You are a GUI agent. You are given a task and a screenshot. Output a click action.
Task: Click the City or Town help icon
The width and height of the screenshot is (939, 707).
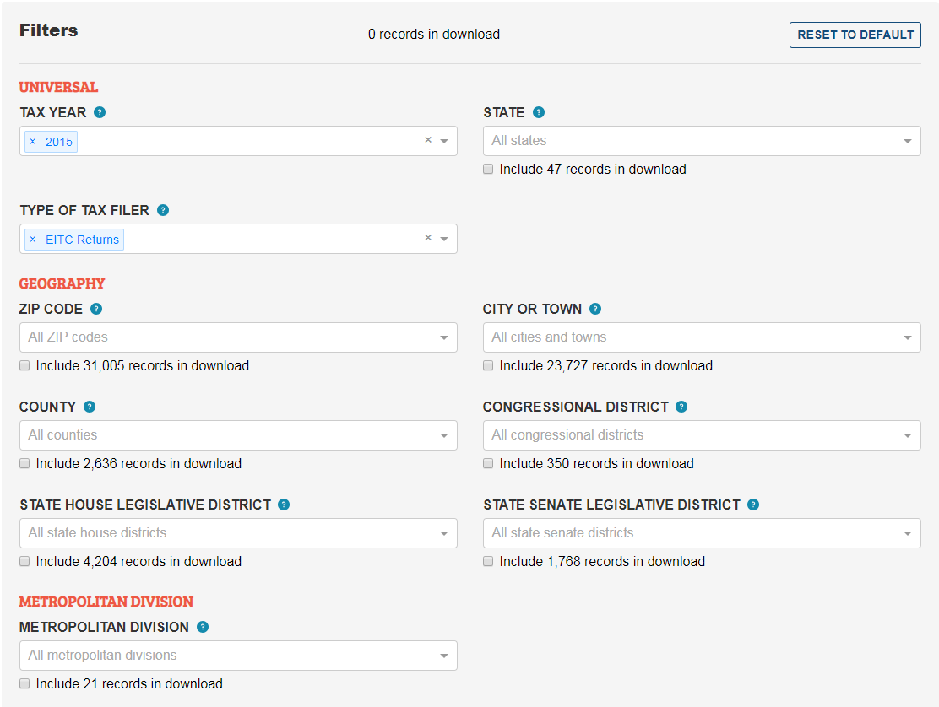point(595,309)
